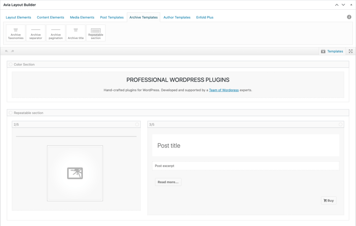Select the Archive Templates tab

tap(143, 17)
